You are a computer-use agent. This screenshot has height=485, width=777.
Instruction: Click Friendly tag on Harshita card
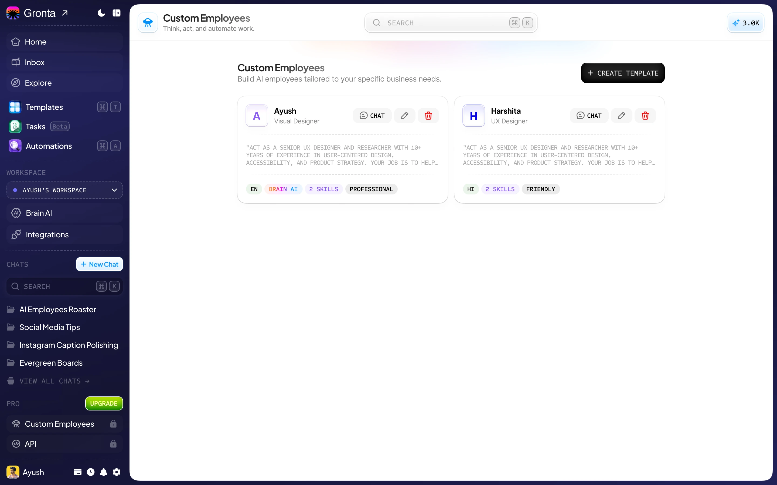click(x=541, y=189)
